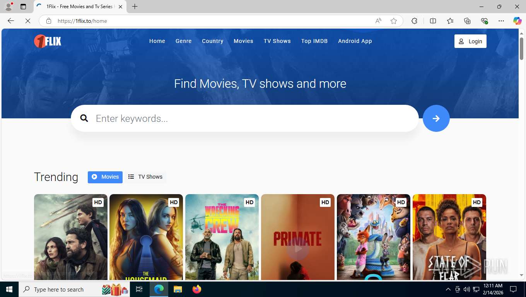Open a new browser tab
526x297 pixels.
(x=135, y=7)
